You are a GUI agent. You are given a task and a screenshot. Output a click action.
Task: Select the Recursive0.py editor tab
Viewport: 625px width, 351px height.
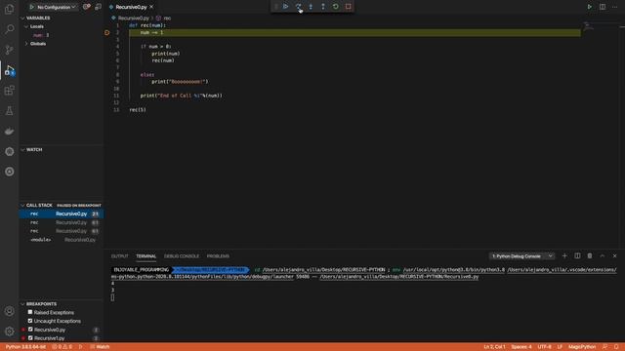point(131,7)
